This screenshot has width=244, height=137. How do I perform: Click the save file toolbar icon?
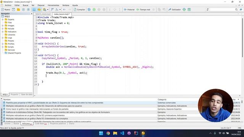[x=23, y=10]
